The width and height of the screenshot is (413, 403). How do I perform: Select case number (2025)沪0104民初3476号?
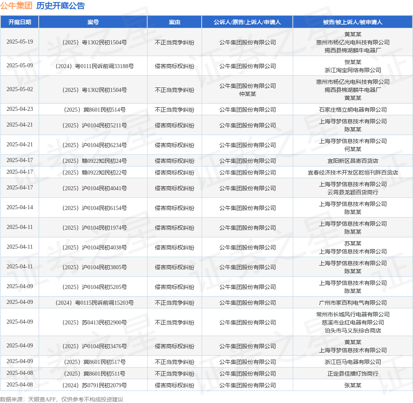coord(94,346)
